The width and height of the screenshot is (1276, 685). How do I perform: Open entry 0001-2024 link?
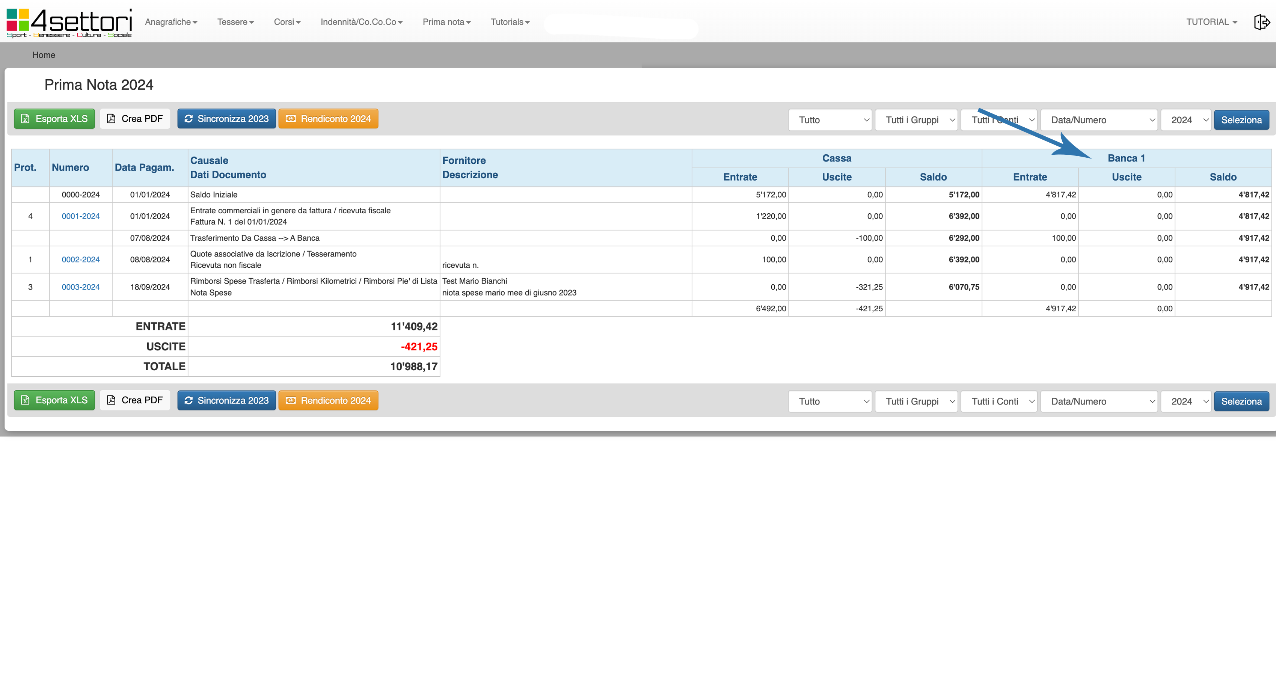(x=80, y=216)
